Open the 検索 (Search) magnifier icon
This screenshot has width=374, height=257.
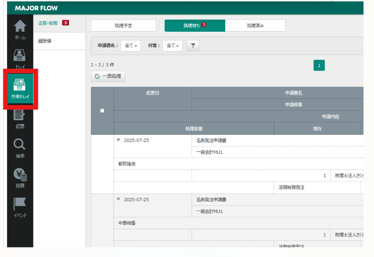pos(20,148)
